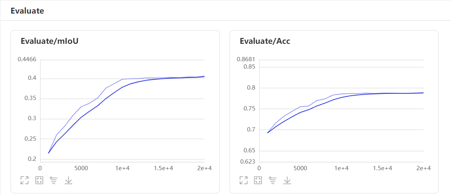Viewport: 451px width, 195px height.
Task: Click the 5000 step tick on mIoU chart
Action: tap(81, 168)
